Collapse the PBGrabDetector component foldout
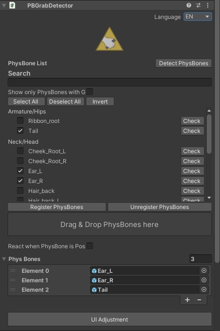This screenshot has height=331, width=220. click(x=4, y=6)
